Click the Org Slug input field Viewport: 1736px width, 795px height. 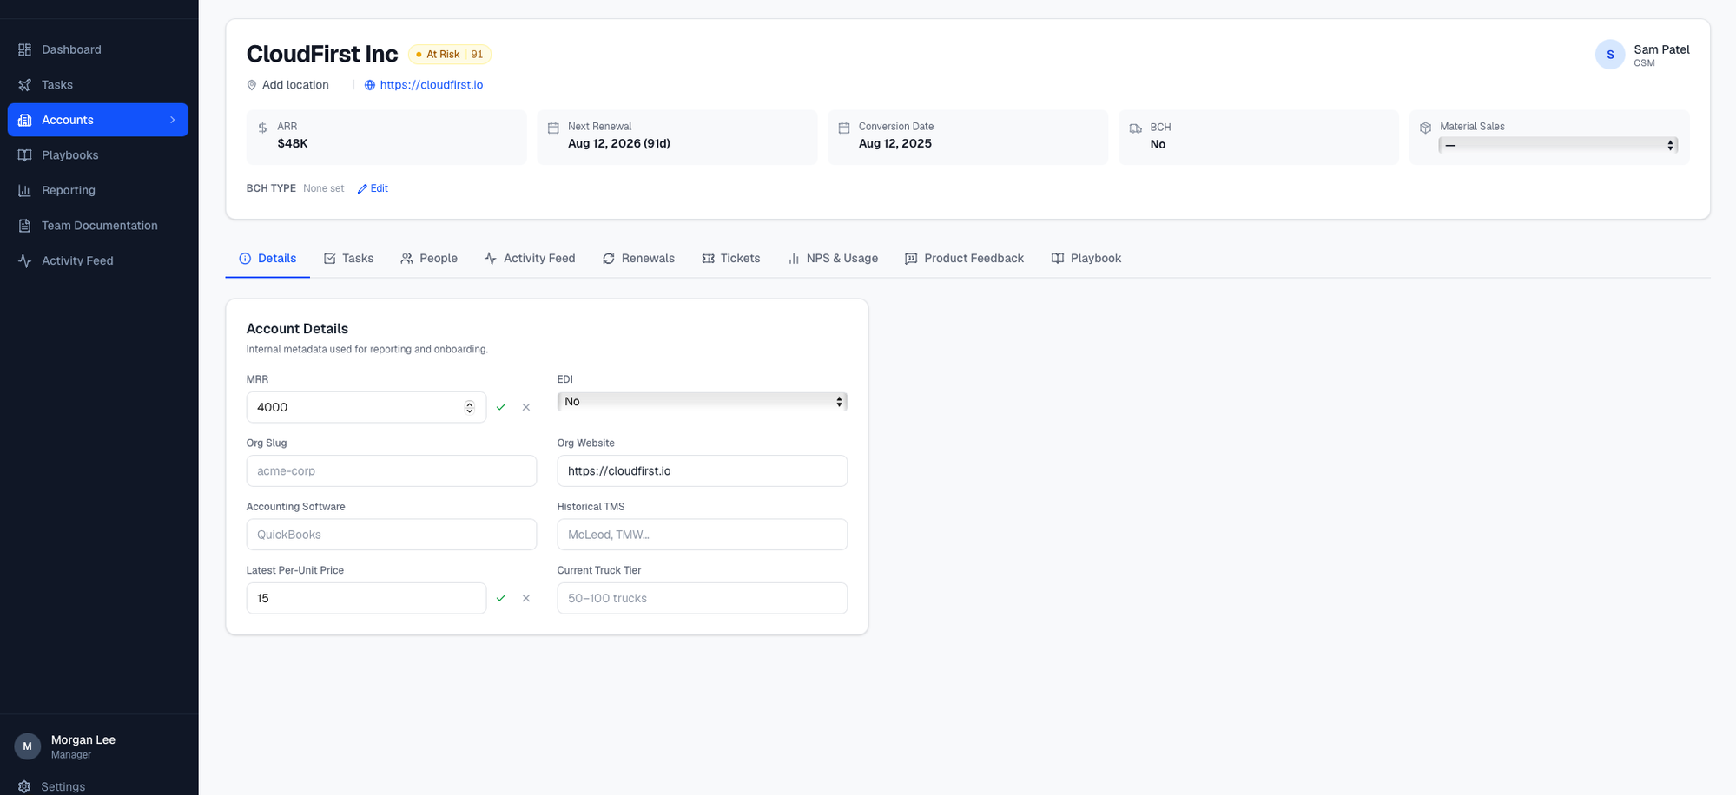(x=392, y=470)
